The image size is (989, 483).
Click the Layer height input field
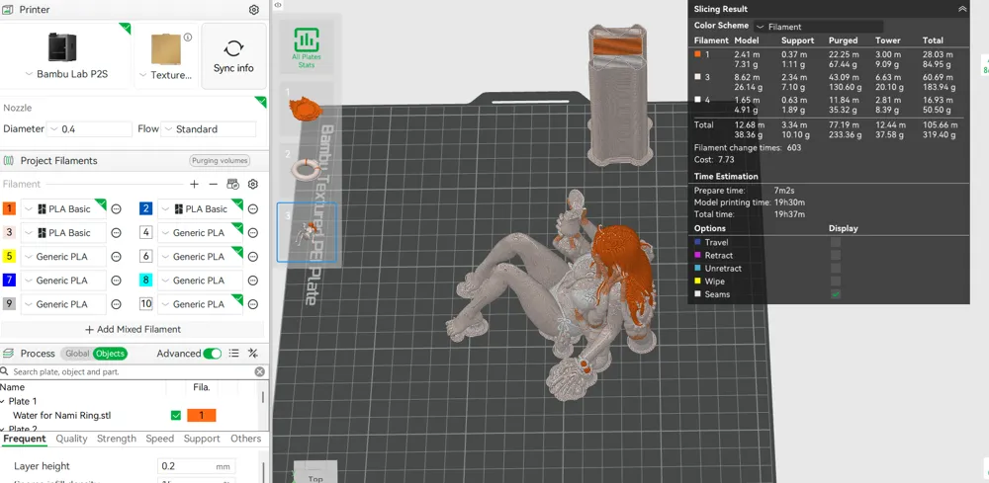(196, 466)
